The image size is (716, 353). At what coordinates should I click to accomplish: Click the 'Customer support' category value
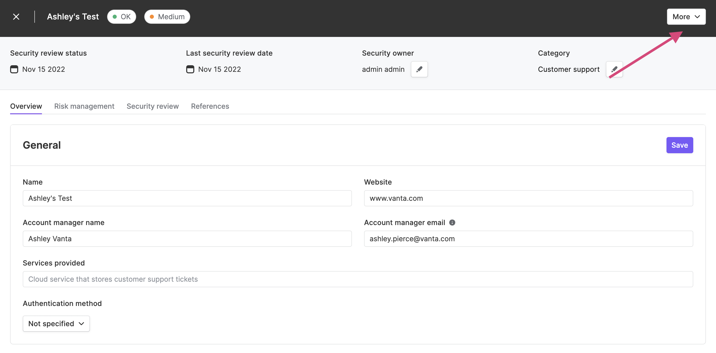pos(569,69)
